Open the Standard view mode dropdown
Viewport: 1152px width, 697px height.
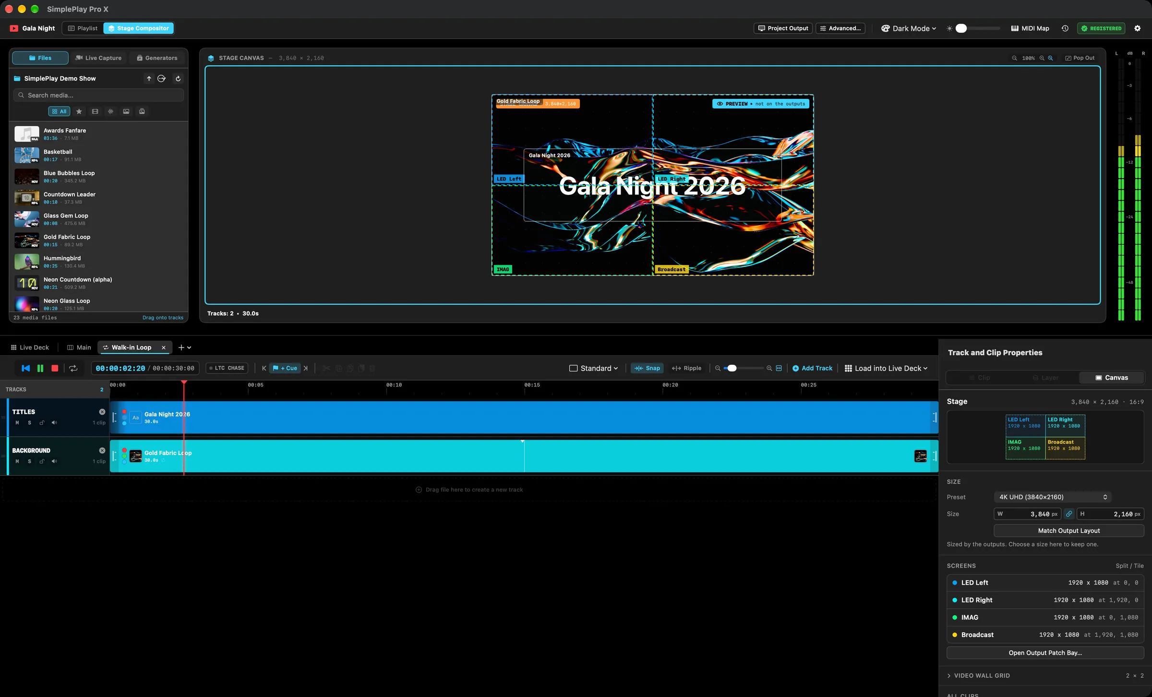(x=594, y=368)
